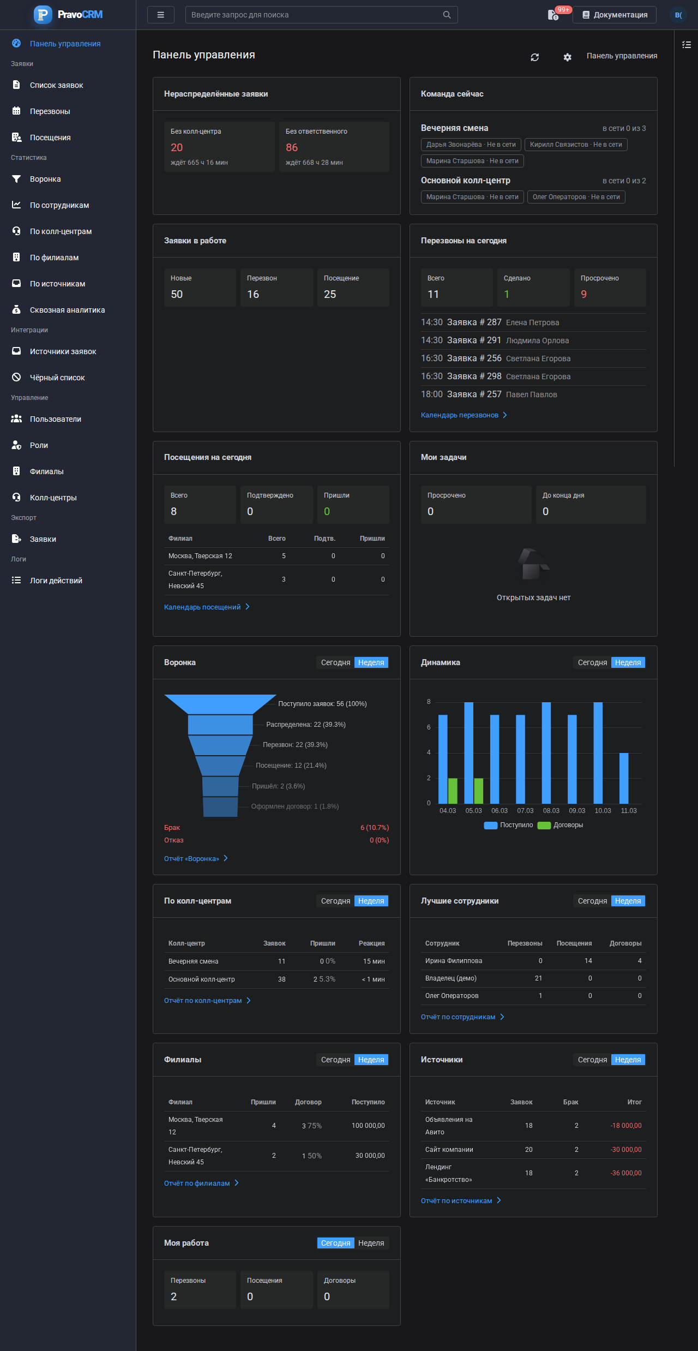Switch По колл-центрам widget to Сегодня
Screen dimensions: 698x1351
(335, 901)
